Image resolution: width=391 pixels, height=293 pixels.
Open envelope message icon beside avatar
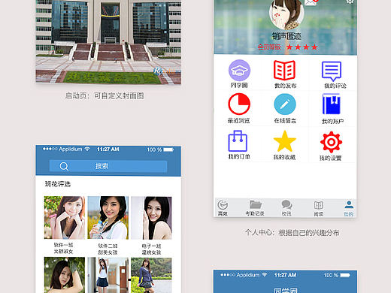pyautogui.click(x=311, y=2)
